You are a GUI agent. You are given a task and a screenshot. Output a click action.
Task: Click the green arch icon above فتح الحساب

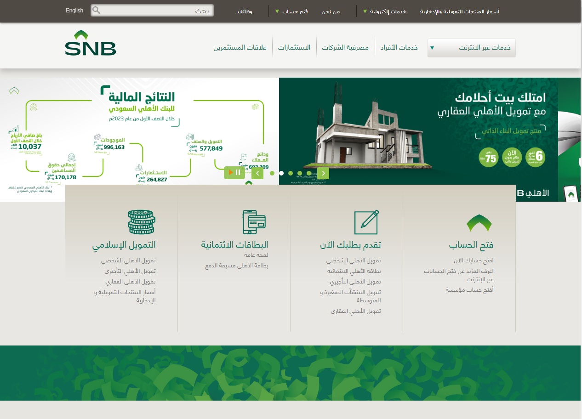(x=479, y=223)
